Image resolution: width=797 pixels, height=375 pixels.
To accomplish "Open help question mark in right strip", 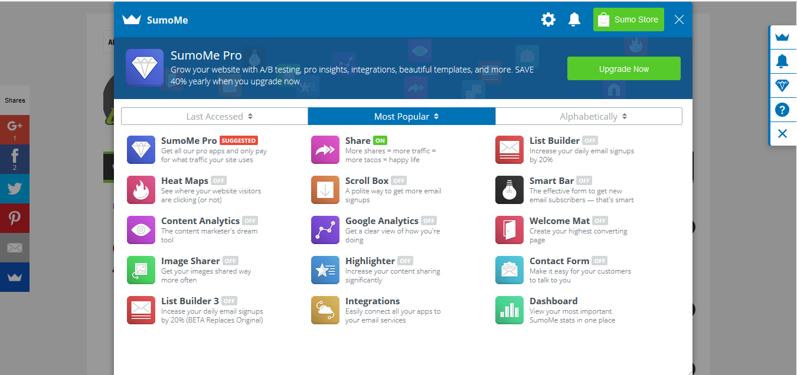I will tap(782, 110).
